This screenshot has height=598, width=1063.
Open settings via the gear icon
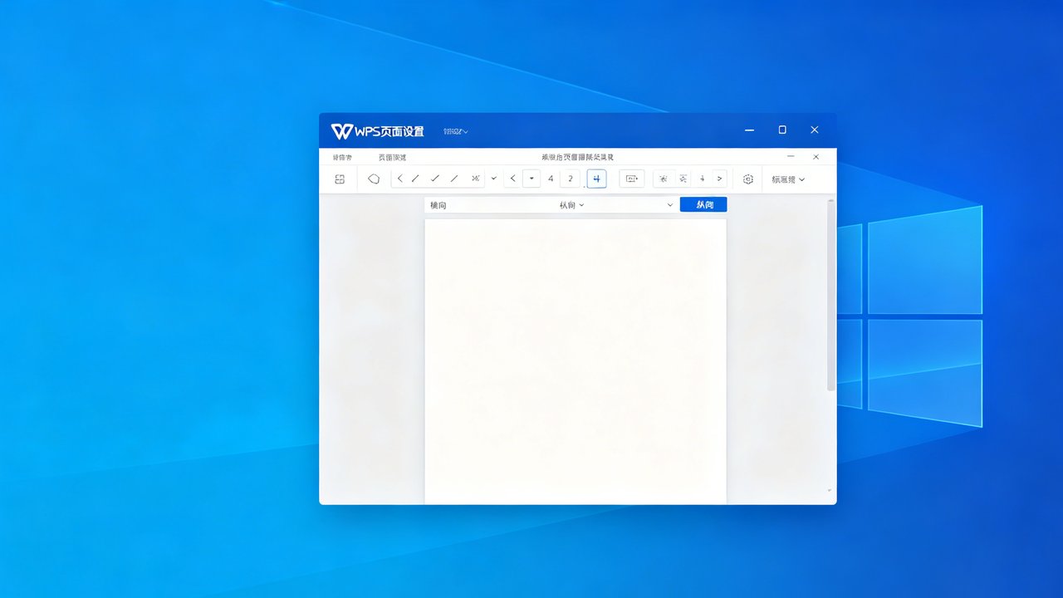point(748,179)
